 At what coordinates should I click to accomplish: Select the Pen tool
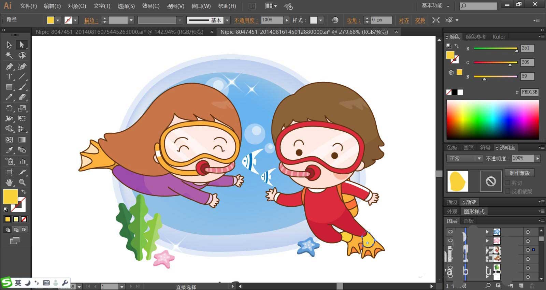coord(9,66)
